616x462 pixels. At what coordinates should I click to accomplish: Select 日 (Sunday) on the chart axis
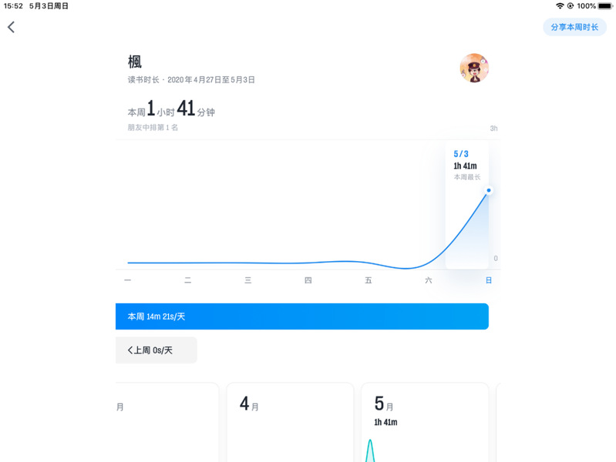pyautogui.click(x=488, y=280)
